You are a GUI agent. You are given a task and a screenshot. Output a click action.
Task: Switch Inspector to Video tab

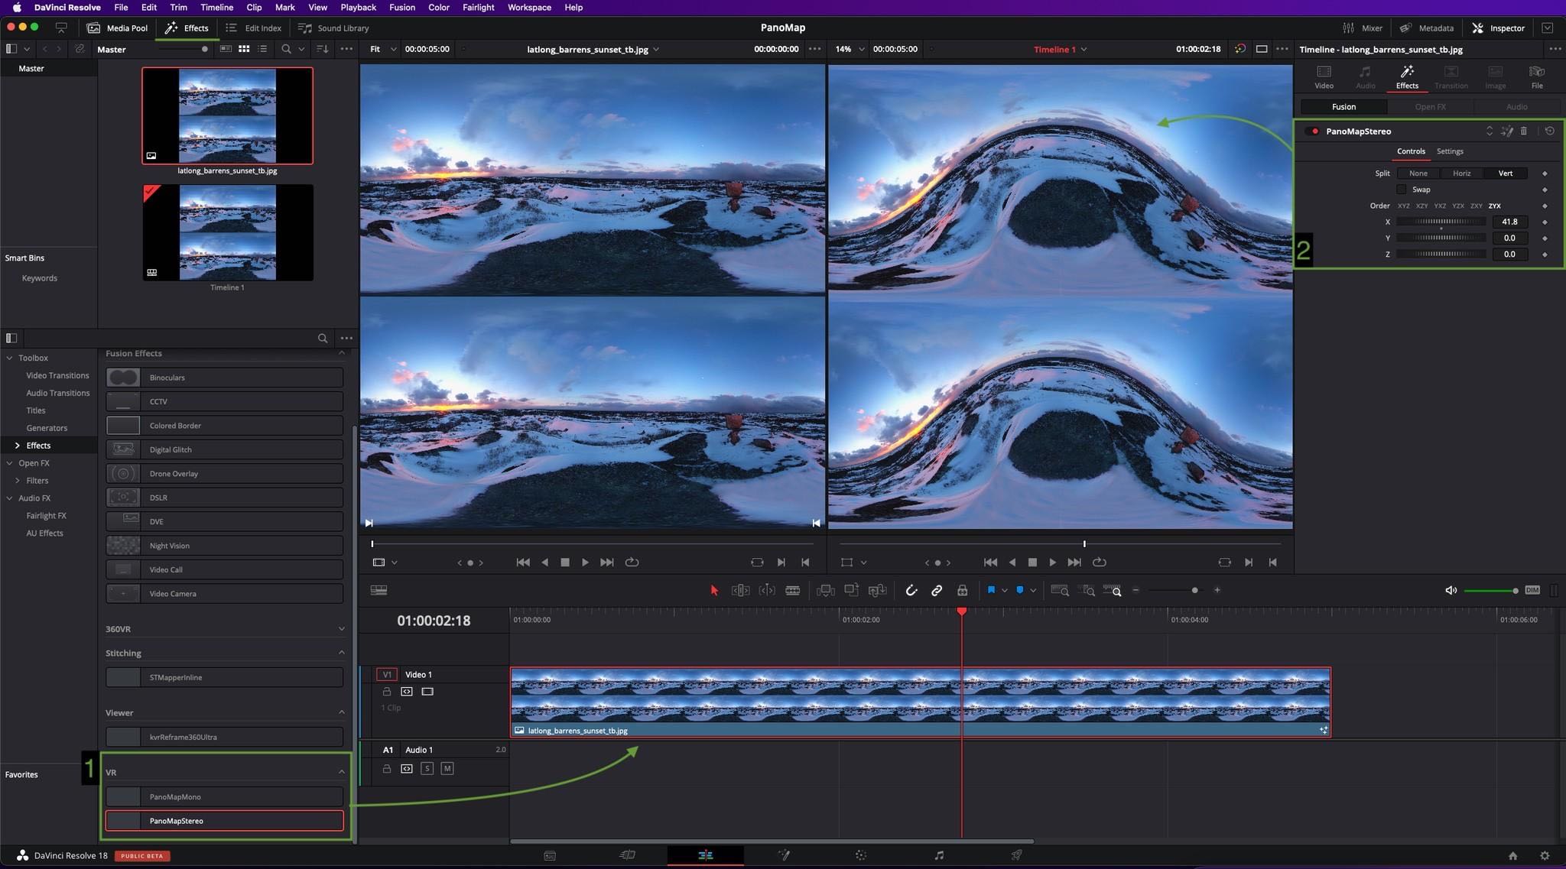point(1324,76)
